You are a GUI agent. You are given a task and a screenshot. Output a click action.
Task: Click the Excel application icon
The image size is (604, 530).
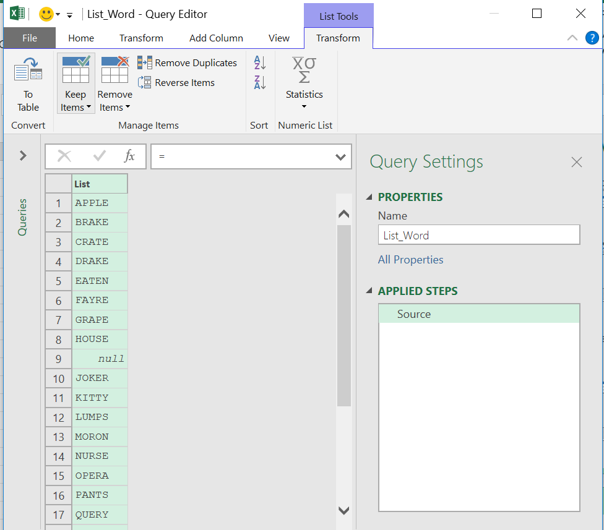17,14
